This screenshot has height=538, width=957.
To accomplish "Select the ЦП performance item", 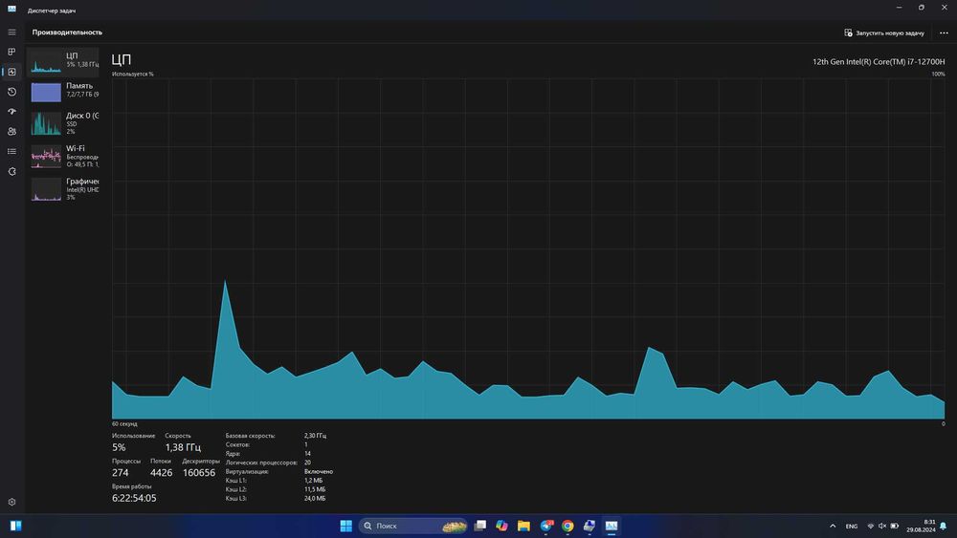I will click(x=63, y=62).
